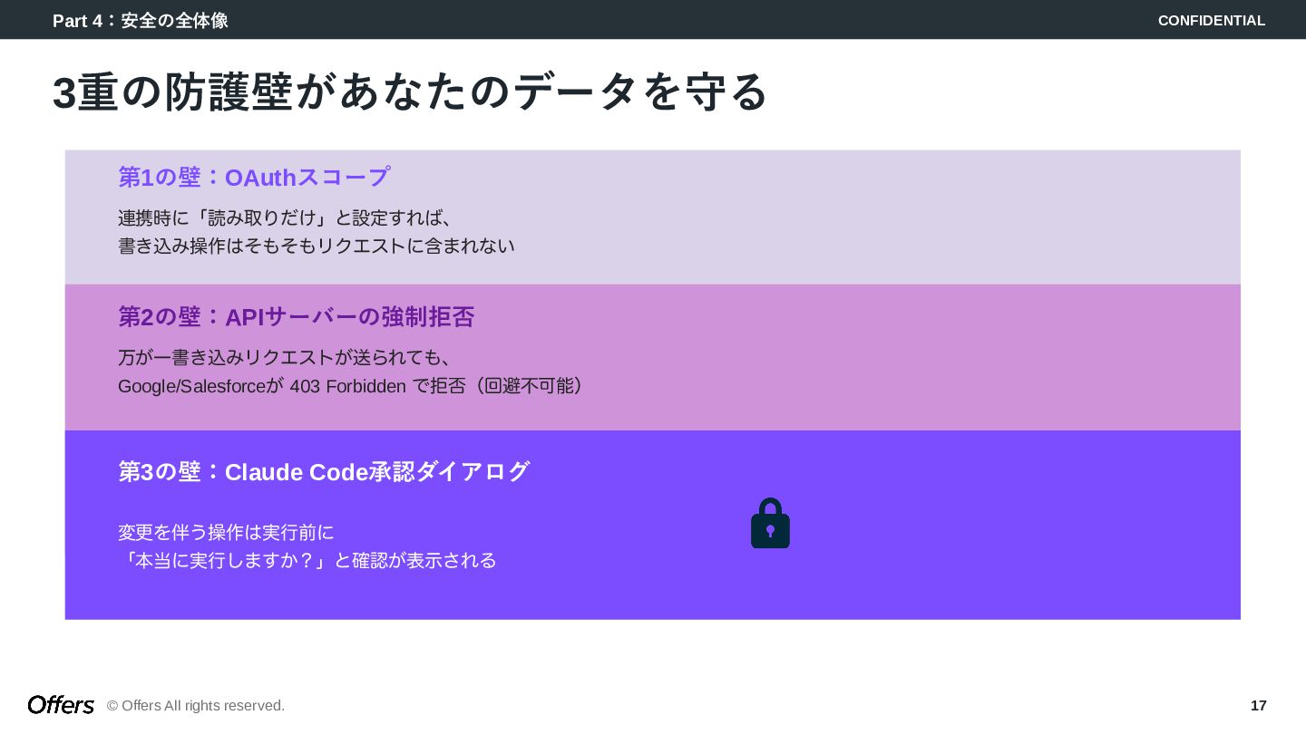
Task: Click the line 連携時に「読み取りだけ」と設定すれば、
Action: pos(286,218)
